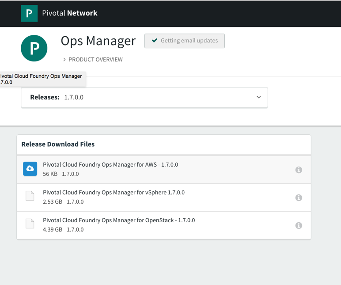
Task: Click the Ops Manager for vSphere 1.7.0.0 link
Action: click(114, 192)
